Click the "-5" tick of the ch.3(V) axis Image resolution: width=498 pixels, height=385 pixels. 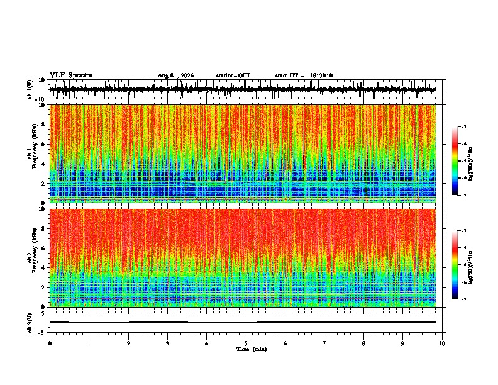pos(42,333)
